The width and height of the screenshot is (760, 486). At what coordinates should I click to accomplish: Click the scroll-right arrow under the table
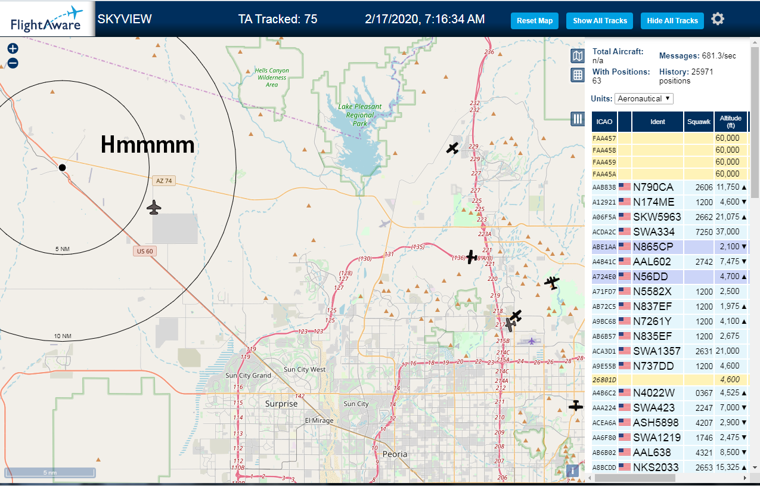pos(744,478)
